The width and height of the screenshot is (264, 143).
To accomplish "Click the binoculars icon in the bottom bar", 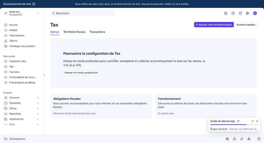I will [x=227, y=139].
